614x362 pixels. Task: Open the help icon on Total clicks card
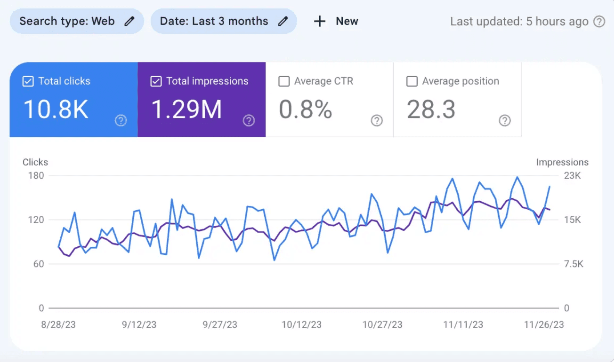[121, 120]
